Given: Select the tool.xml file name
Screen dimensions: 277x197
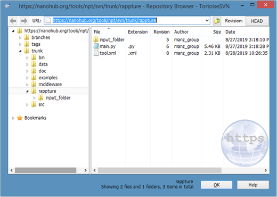Looking at the screenshot, I should tap(108, 53).
